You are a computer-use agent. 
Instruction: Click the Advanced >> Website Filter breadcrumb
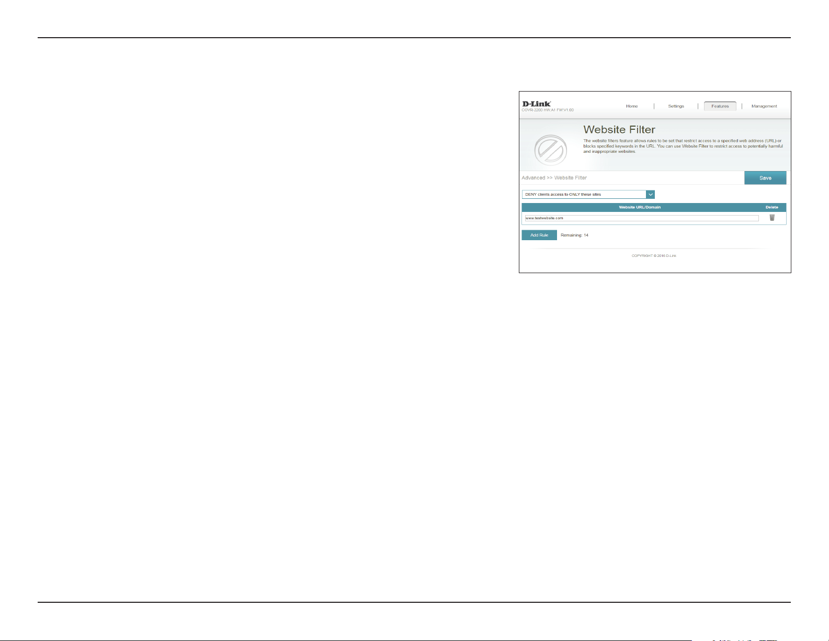point(554,178)
